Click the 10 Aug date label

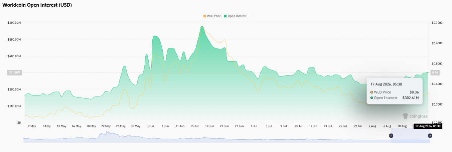click(402, 126)
